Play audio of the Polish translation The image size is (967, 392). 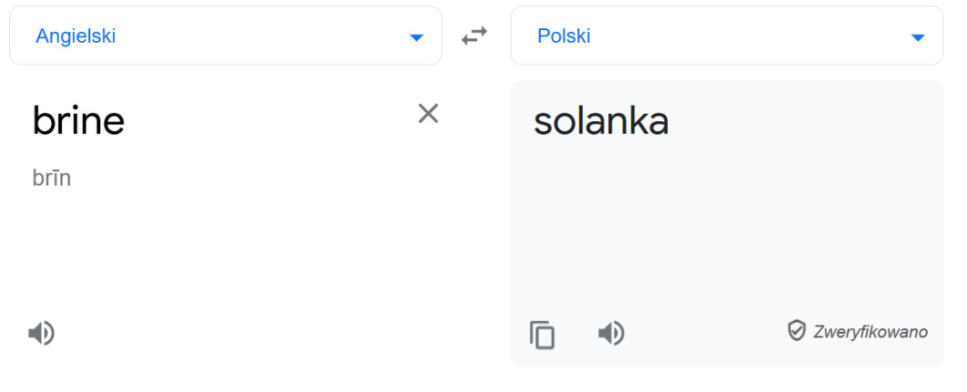[x=611, y=334]
